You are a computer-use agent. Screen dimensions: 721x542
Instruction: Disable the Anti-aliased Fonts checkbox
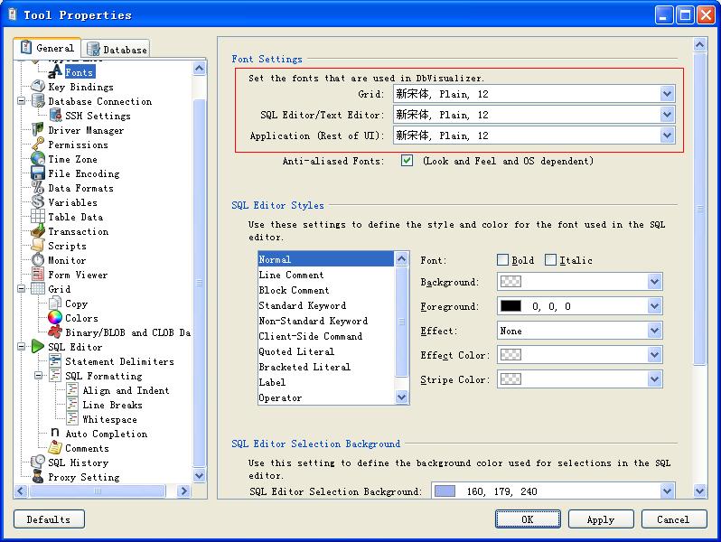click(407, 161)
